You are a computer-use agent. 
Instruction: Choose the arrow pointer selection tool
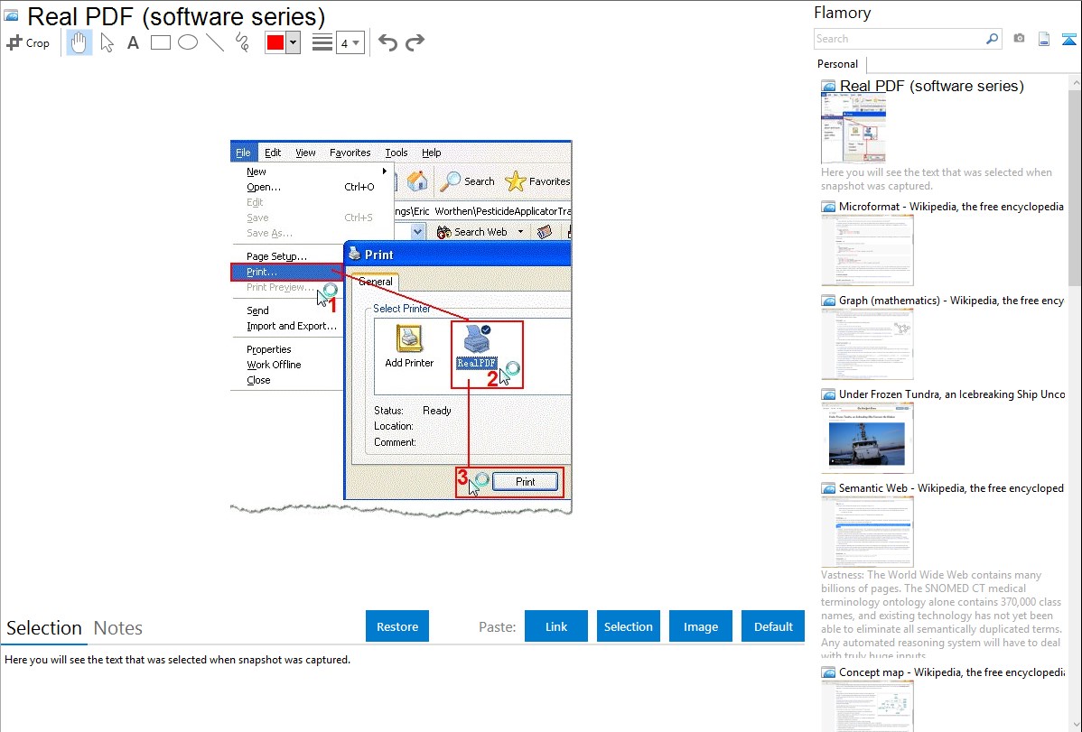(x=107, y=42)
